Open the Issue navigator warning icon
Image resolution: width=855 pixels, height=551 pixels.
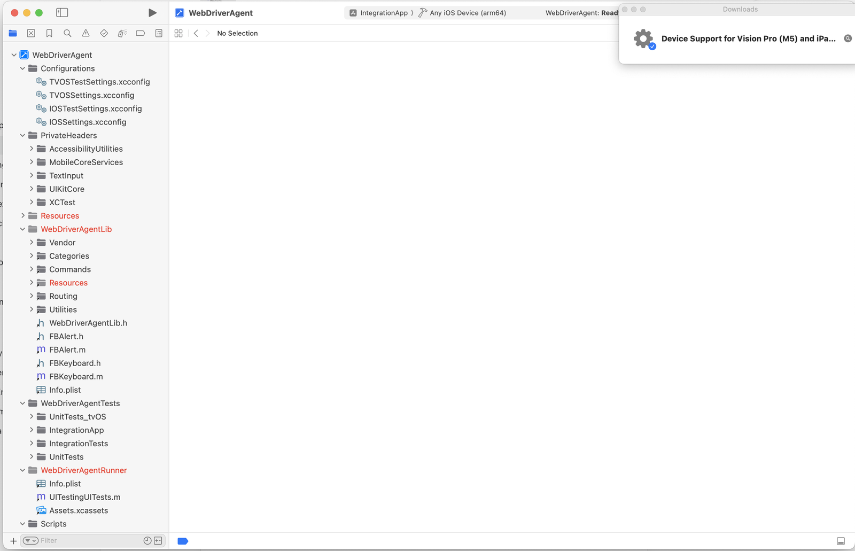tap(85, 33)
